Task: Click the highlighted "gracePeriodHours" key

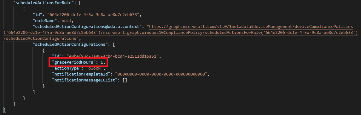Action: click(x=74, y=62)
